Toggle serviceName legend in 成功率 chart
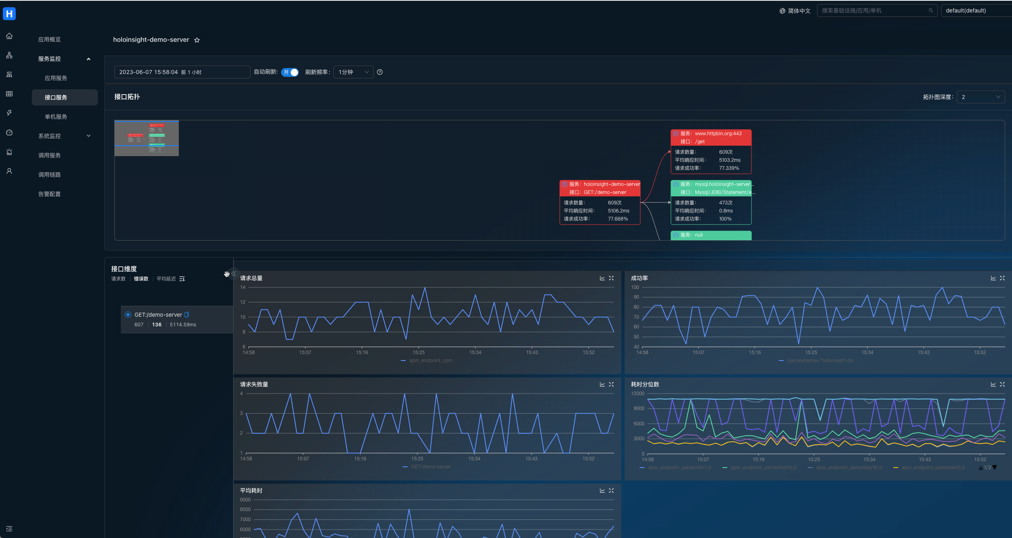 pyautogui.click(x=818, y=361)
